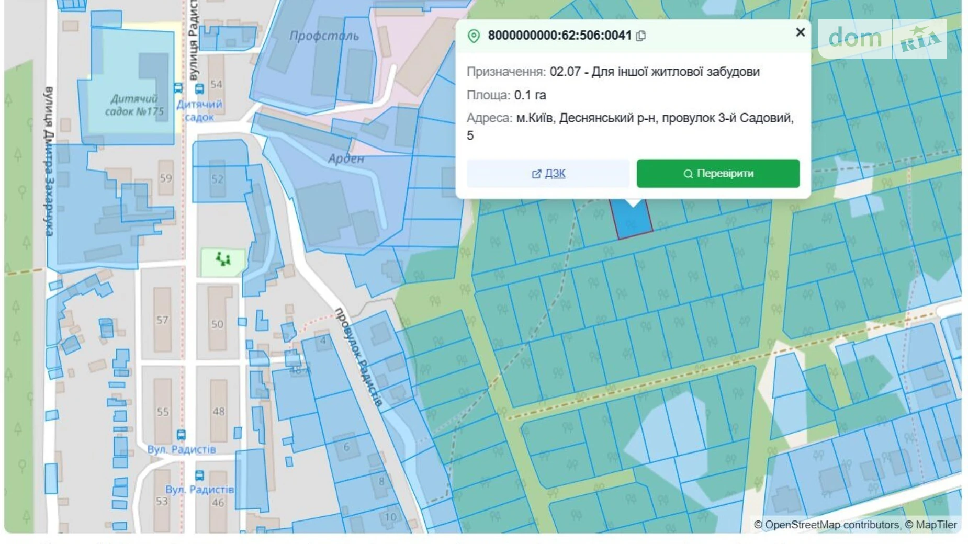
Task: Click the bus stop icon above the Дитячий садок label
Action: click(x=199, y=89)
